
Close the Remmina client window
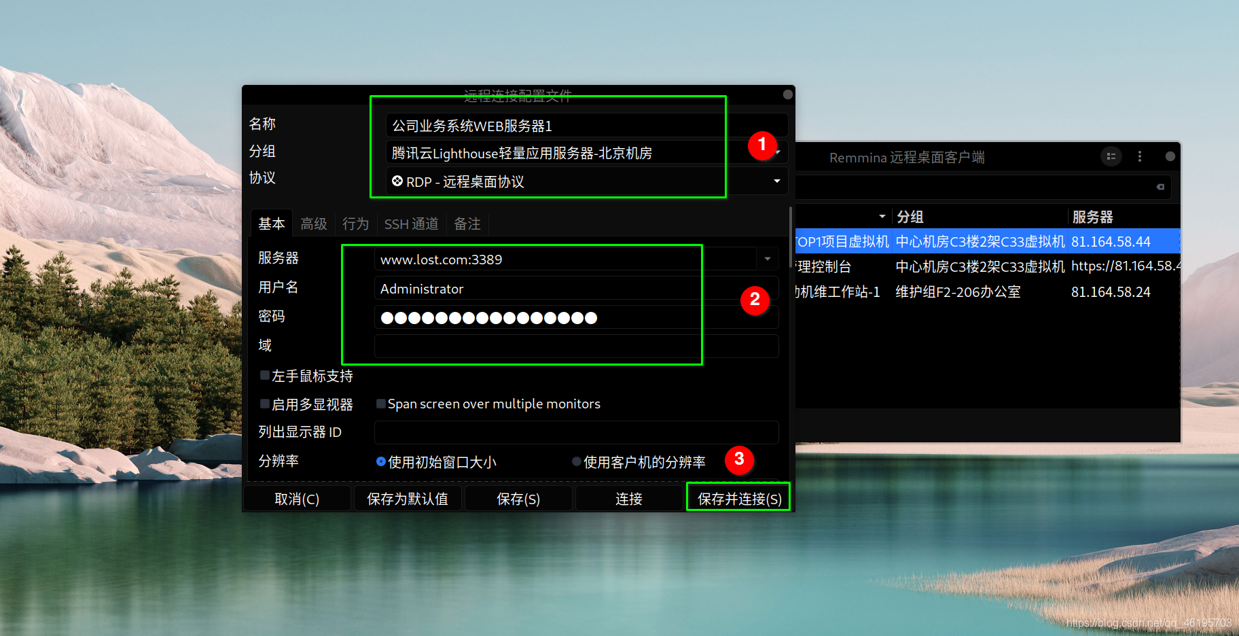[x=1170, y=156]
